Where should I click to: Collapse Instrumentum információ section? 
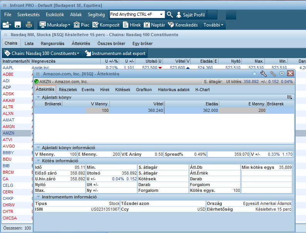[x=39, y=197]
